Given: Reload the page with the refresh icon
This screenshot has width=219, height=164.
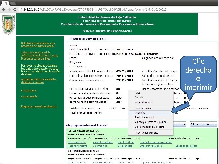Looking at the screenshot, I should (15, 9).
